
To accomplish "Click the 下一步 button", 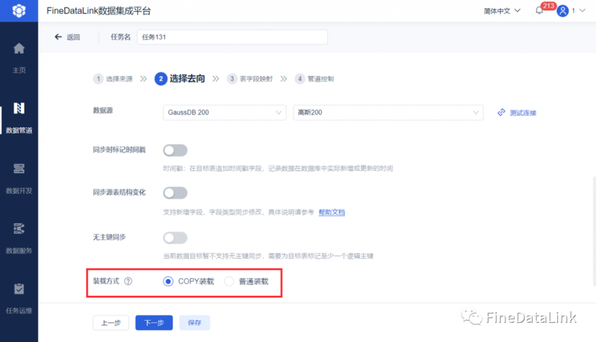I will pos(154,323).
